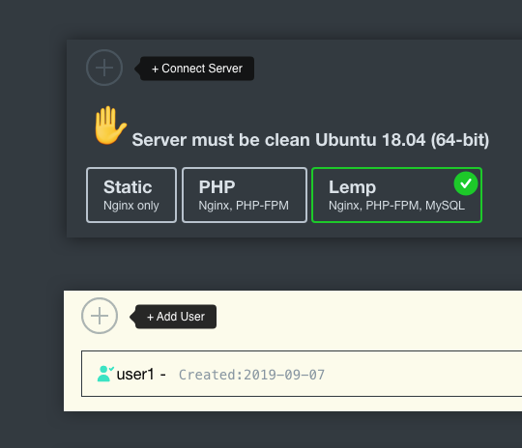Open the user1 row
522x448 pixels.
pos(302,374)
